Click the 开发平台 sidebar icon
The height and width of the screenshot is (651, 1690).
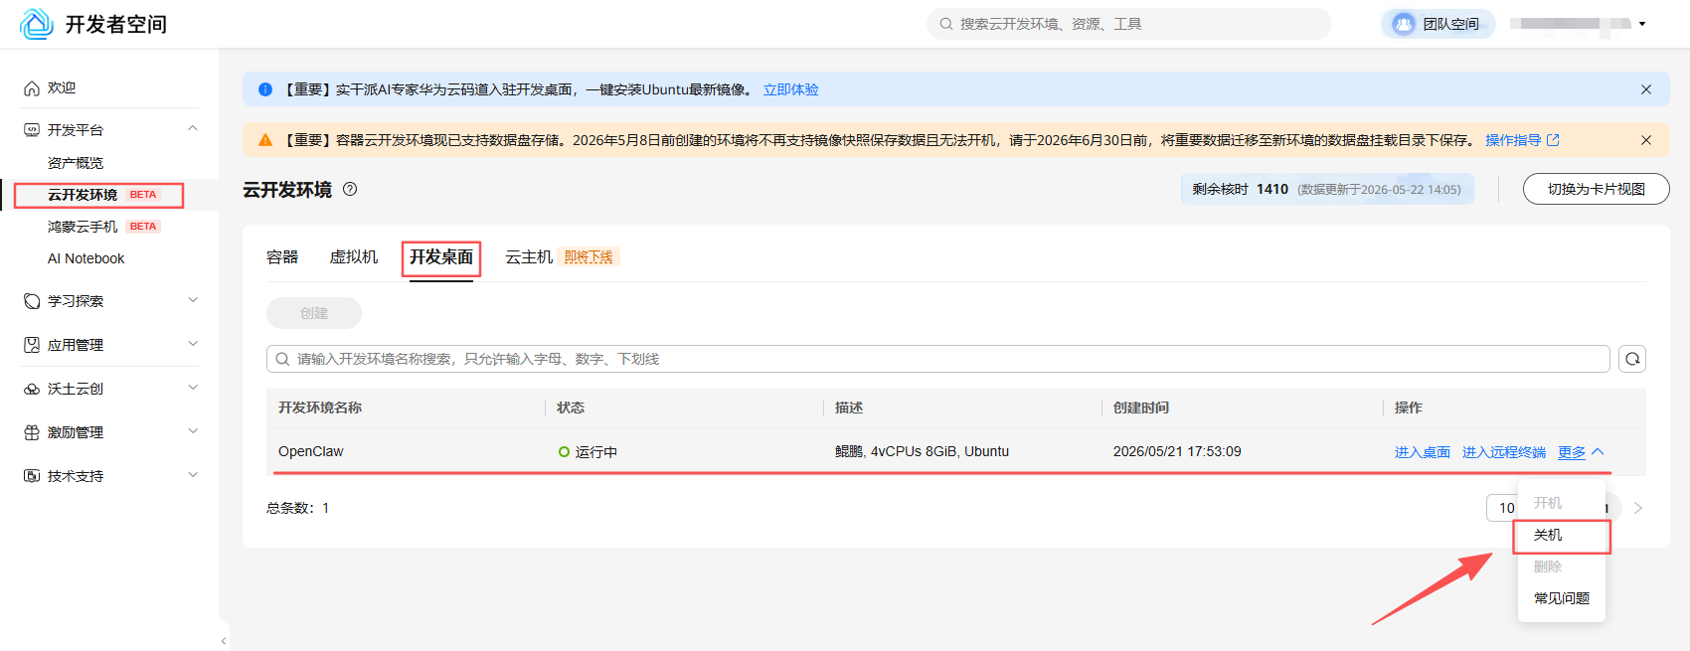32,130
